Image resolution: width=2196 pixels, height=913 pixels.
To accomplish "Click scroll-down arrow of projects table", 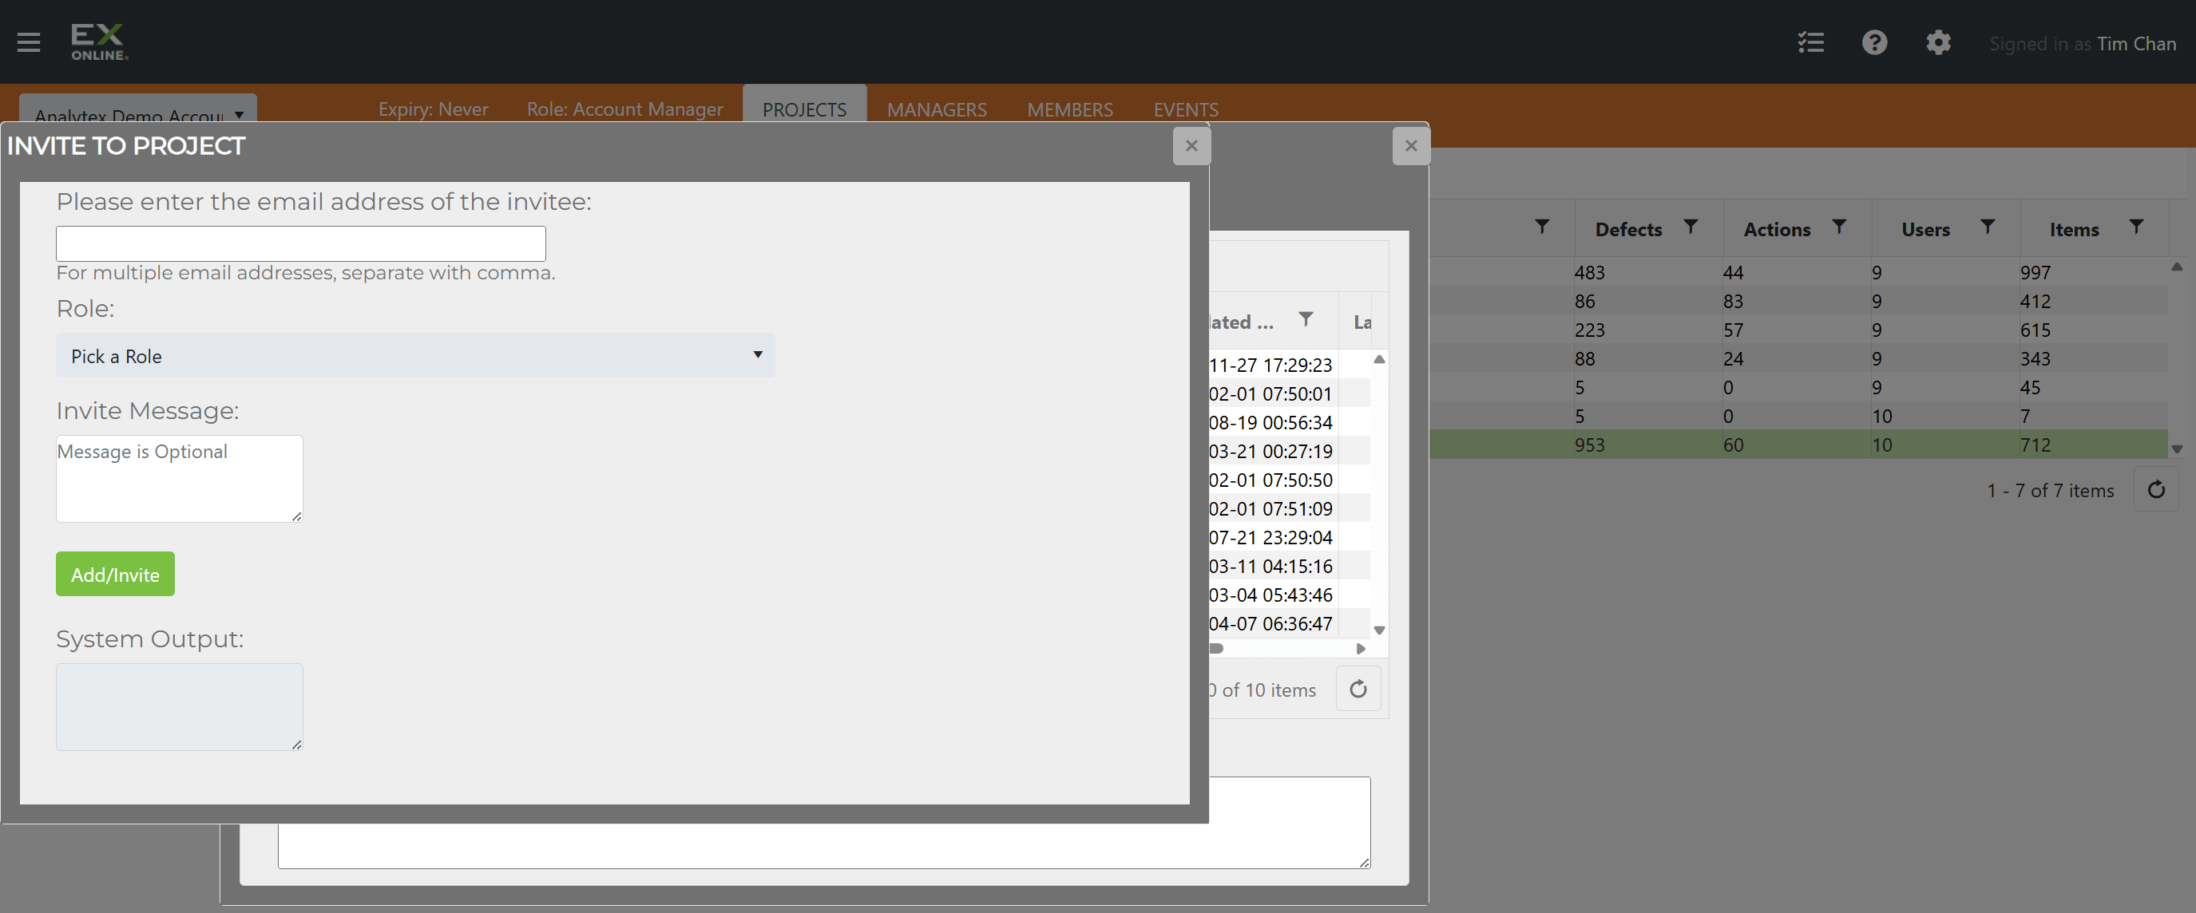I will [x=2176, y=449].
